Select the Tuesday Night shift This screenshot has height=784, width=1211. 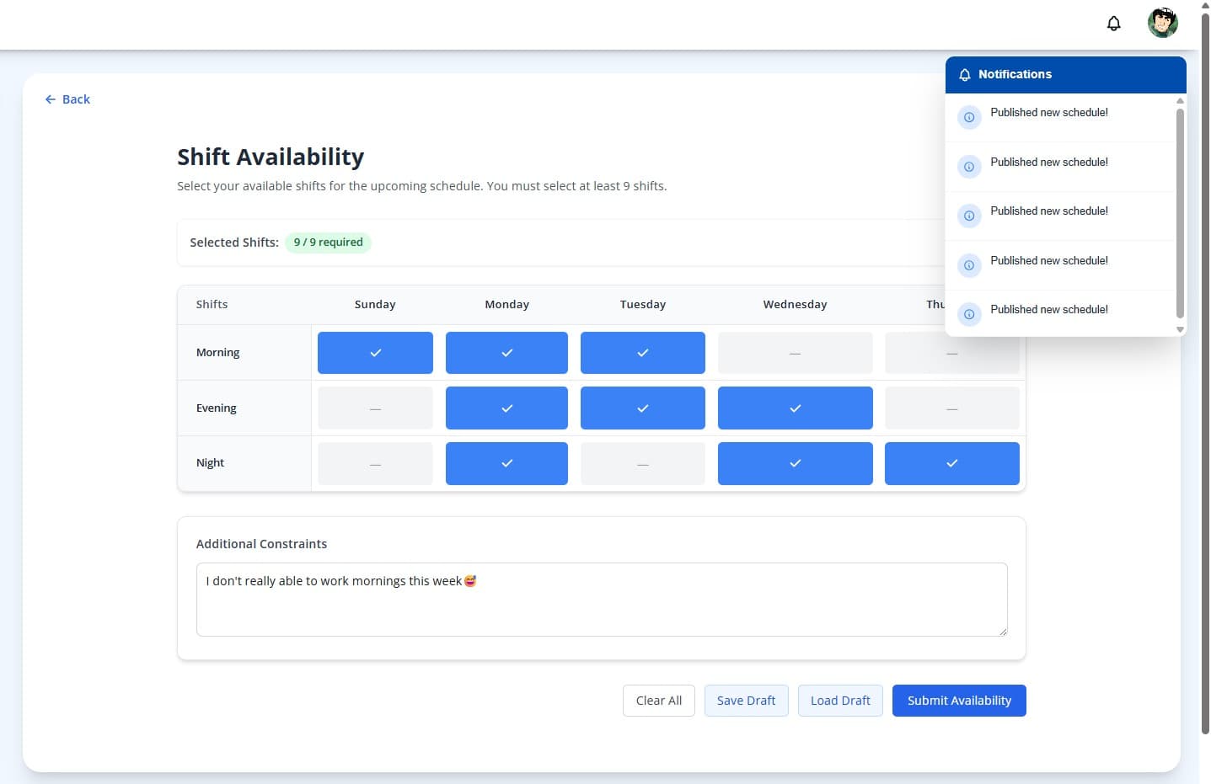pyautogui.click(x=643, y=463)
